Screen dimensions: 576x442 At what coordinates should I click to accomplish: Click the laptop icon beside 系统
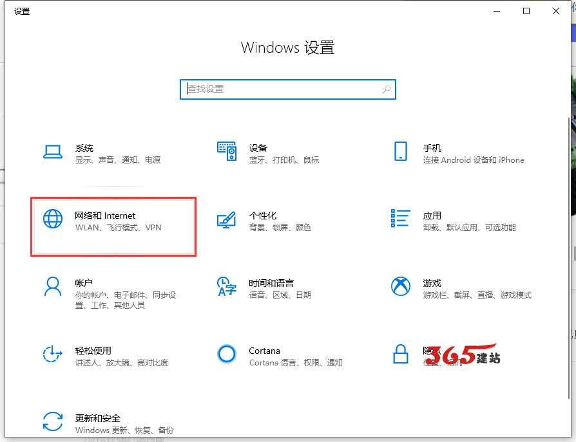[x=53, y=151]
